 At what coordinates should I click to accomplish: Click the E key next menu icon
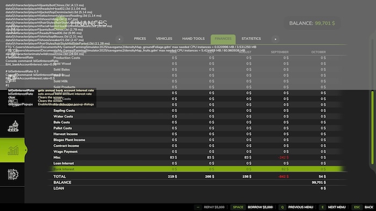322,207
